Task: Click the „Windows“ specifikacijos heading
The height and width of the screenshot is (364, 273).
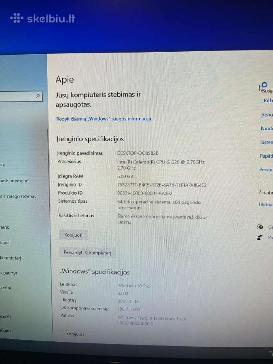Action: tap(95, 271)
